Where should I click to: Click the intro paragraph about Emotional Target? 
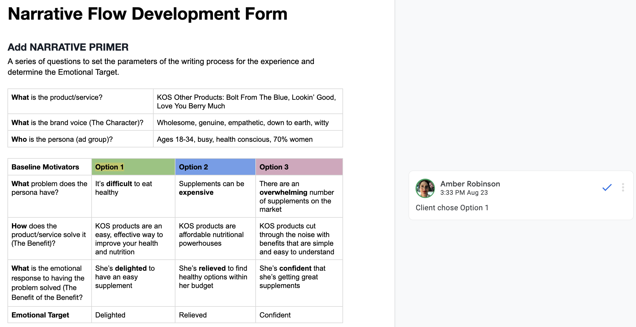tap(161, 67)
